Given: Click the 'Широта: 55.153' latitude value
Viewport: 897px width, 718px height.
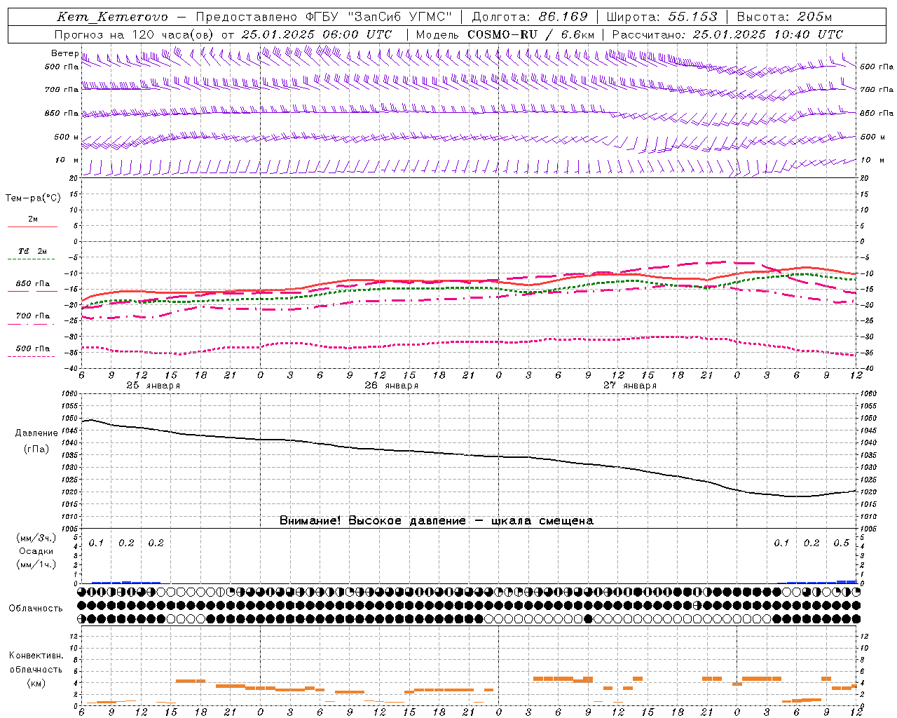Looking at the screenshot, I should [662, 17].
